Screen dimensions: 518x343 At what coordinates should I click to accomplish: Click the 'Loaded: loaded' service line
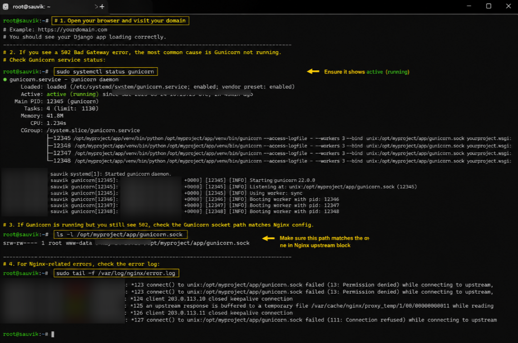[157, 87]
